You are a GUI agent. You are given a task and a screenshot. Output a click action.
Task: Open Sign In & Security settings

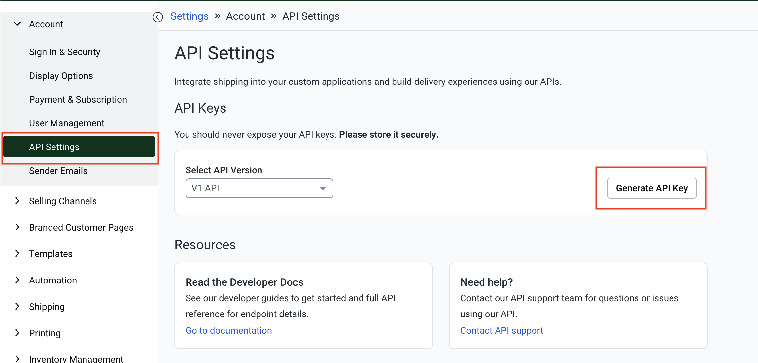(65, 52)
